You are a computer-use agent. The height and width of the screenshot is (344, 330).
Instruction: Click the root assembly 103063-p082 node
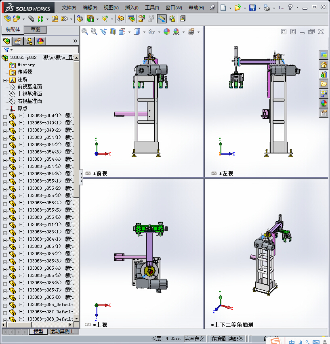[23, 57]
